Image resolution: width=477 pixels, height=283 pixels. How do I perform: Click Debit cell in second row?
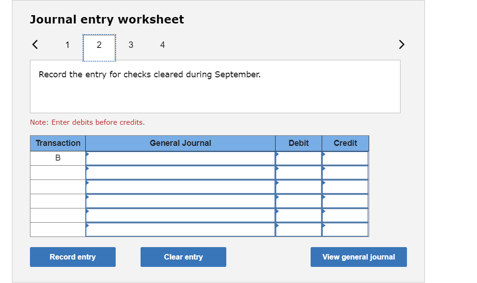tap(299, 173)
